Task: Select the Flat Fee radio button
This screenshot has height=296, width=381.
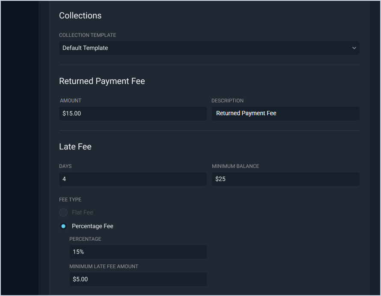Action: [x=63, y=212]
